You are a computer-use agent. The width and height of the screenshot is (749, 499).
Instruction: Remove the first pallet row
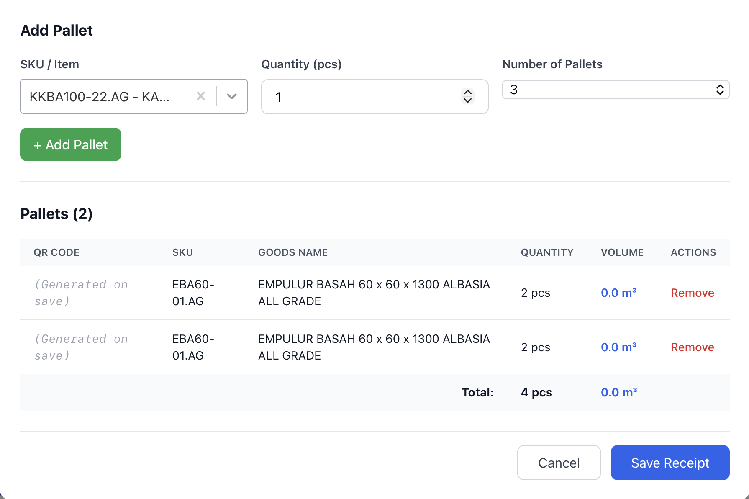pyautogui.click(x=692, y=293)
